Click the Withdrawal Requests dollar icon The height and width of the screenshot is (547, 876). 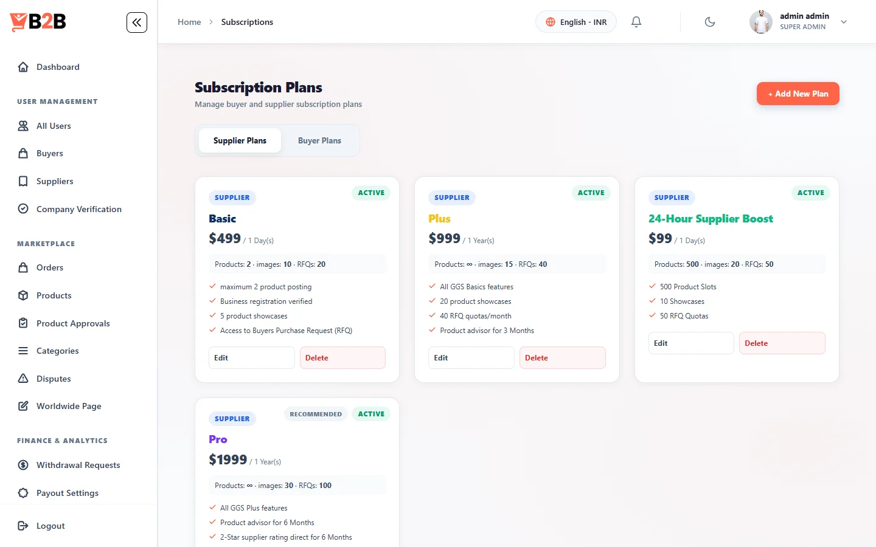(23, 465)
